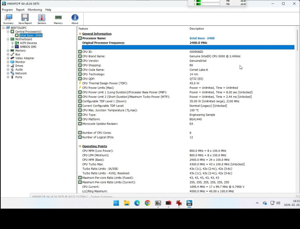Click the CPU Current frequency row
The width and height of the screenshot is (300, 229).
(186, 187)
